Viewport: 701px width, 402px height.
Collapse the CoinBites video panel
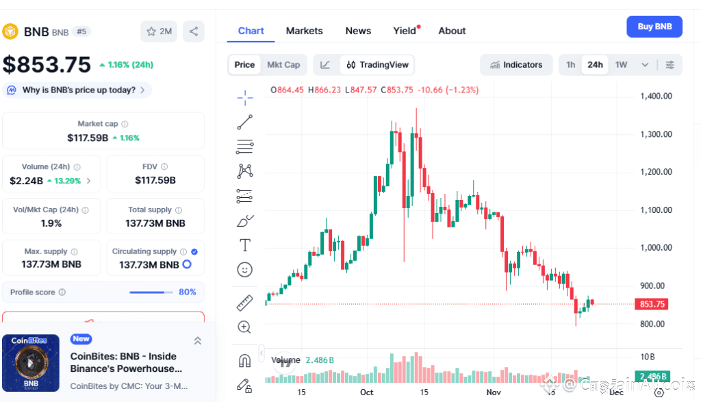tap(198, 341)
